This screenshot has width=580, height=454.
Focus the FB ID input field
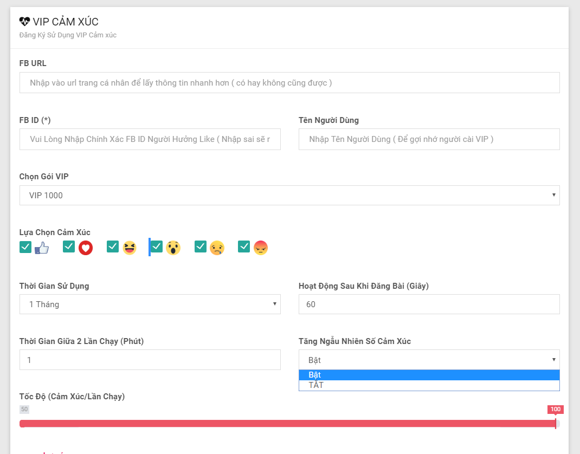coord(150,139)
